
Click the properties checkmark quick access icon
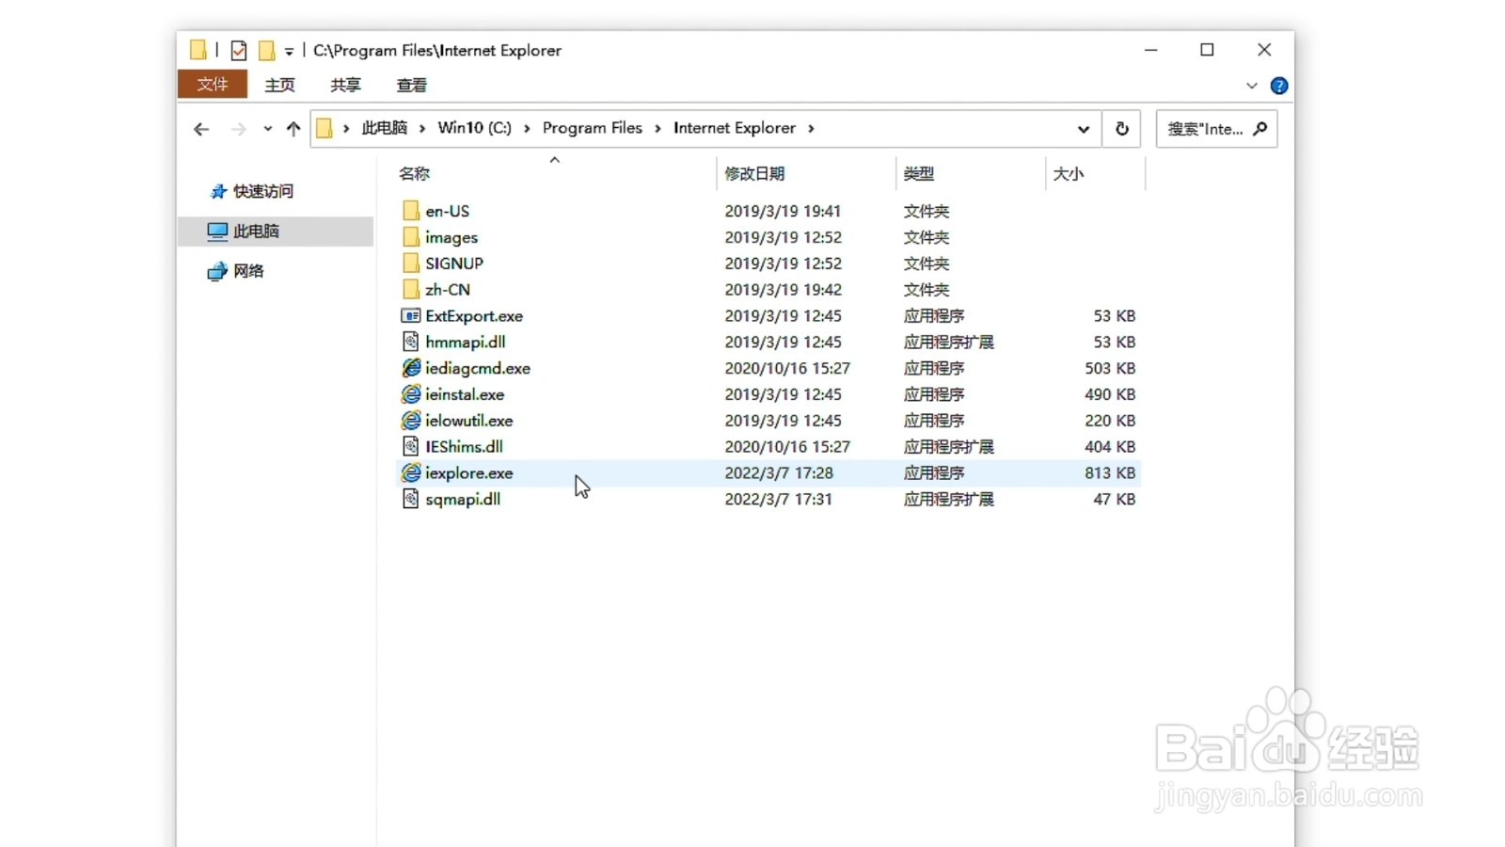(239, 51)
